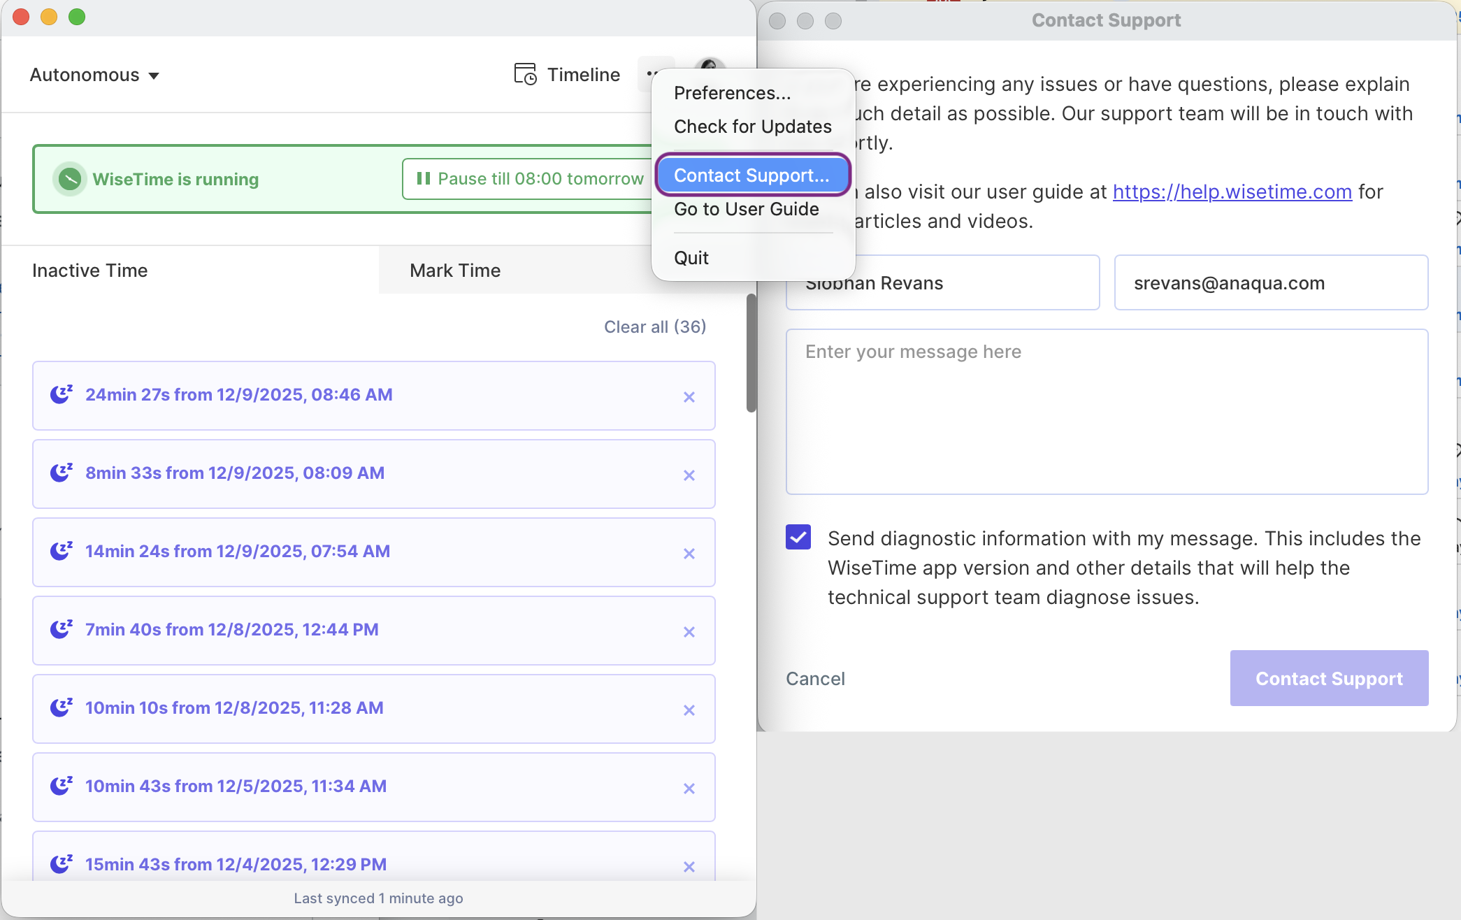Dismiss the 24min 27s inactive time entry
This screenshot has height=920, width=1461.
[x=689, y=397]
